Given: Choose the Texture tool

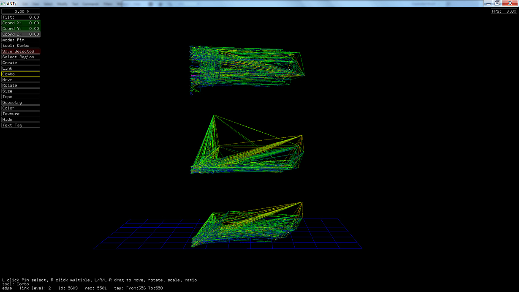Looking at the screenshot, I should [x=21, y=114].
